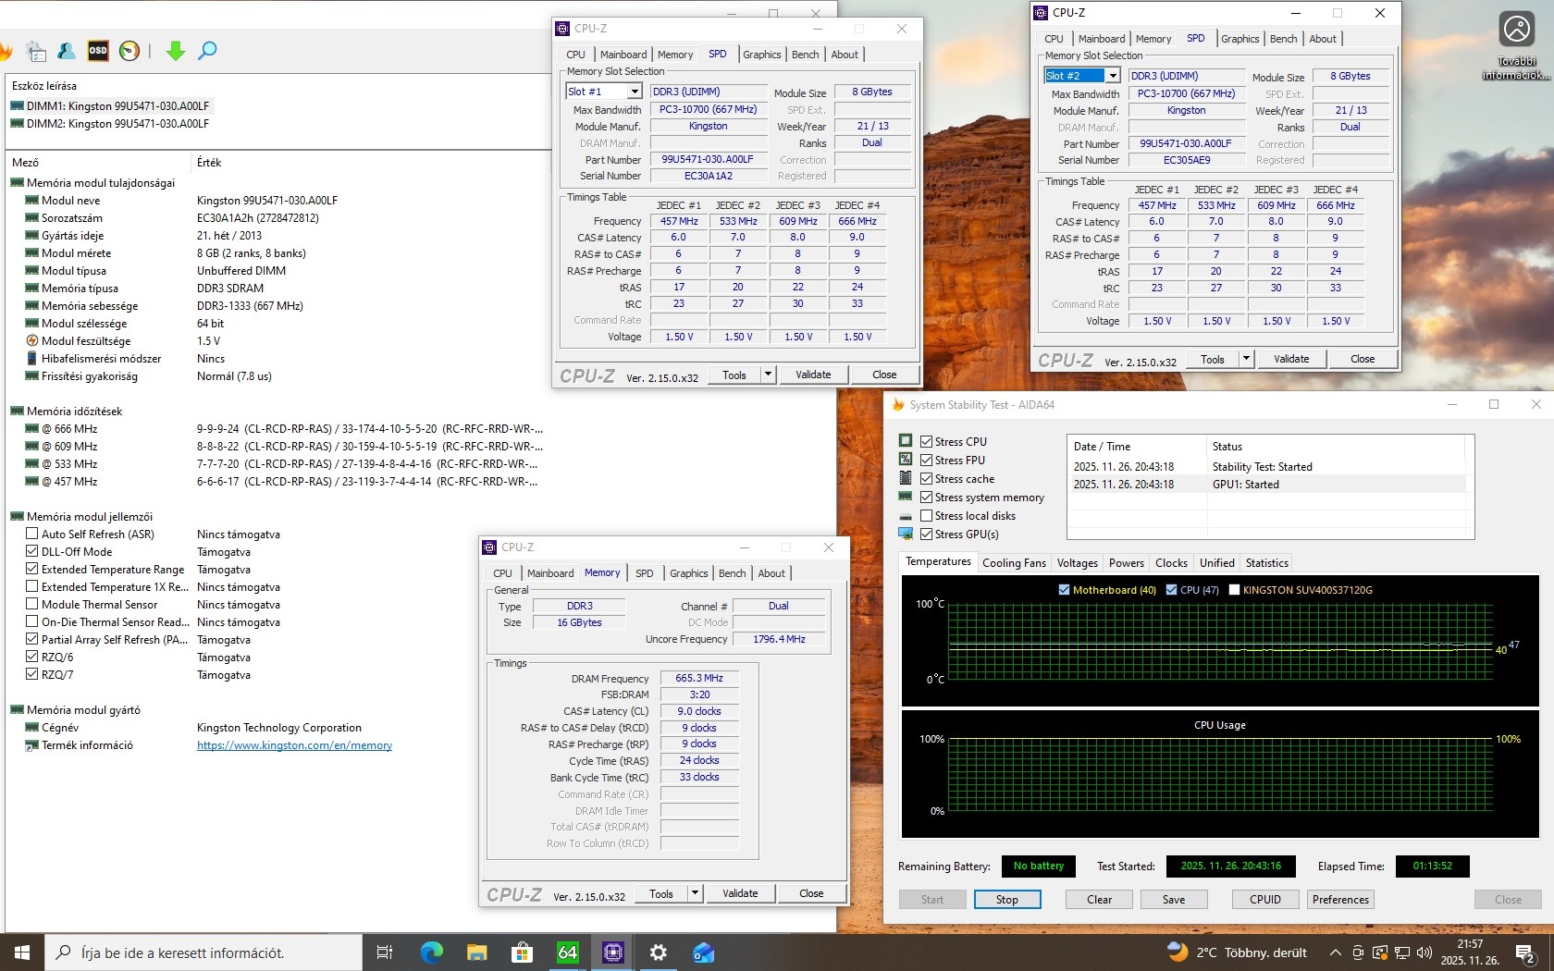This screenshot has height=971, width=1554.
Task: Switch to Cooling Fans tab in AIDA64
Action: [1014, 562]
